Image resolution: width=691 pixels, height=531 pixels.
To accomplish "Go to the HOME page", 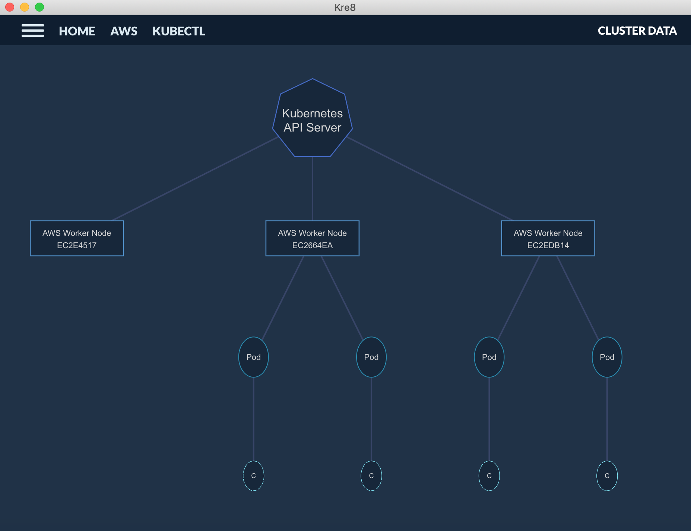I will coord(77,31).
